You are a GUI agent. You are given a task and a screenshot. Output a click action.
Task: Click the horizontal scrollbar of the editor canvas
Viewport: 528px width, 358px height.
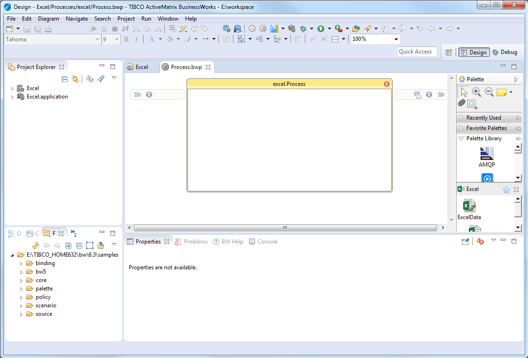pos(285,228)
